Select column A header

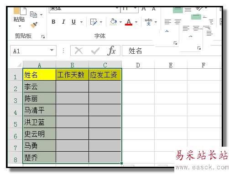[39, 65]
